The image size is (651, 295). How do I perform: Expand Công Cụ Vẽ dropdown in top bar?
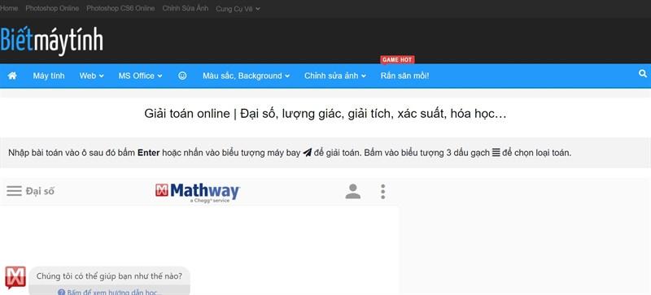click(238, 9)
